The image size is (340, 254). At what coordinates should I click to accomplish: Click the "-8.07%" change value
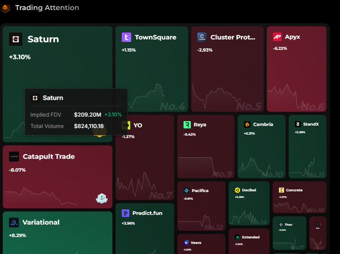17,170
